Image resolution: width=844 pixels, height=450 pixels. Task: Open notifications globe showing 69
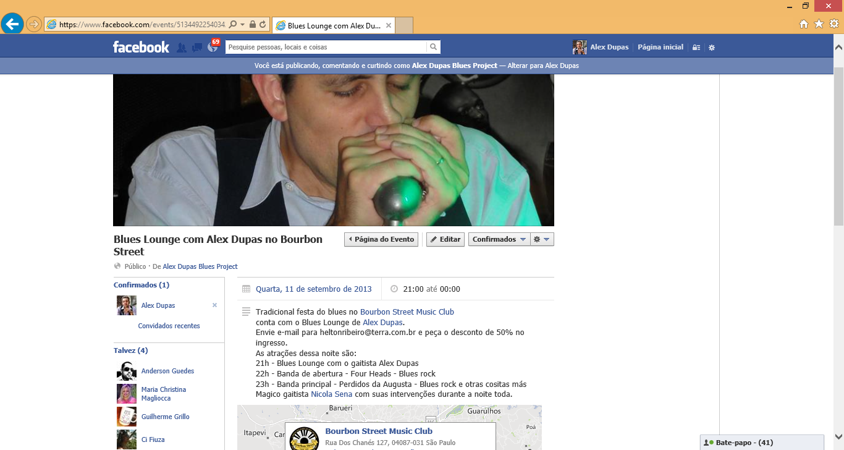tap(213, 47)
